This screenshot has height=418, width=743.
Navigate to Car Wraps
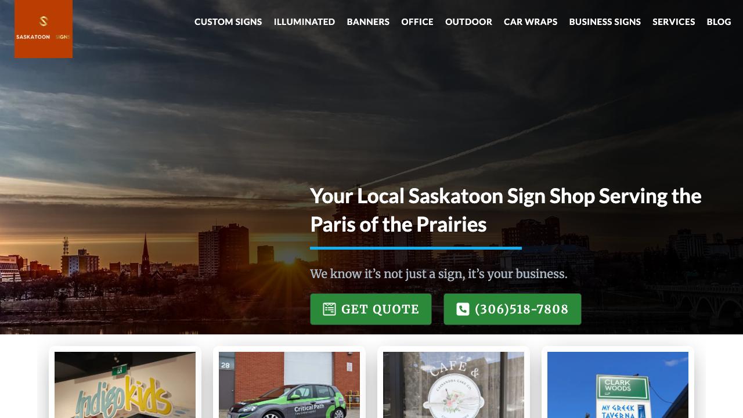point(531,21)
